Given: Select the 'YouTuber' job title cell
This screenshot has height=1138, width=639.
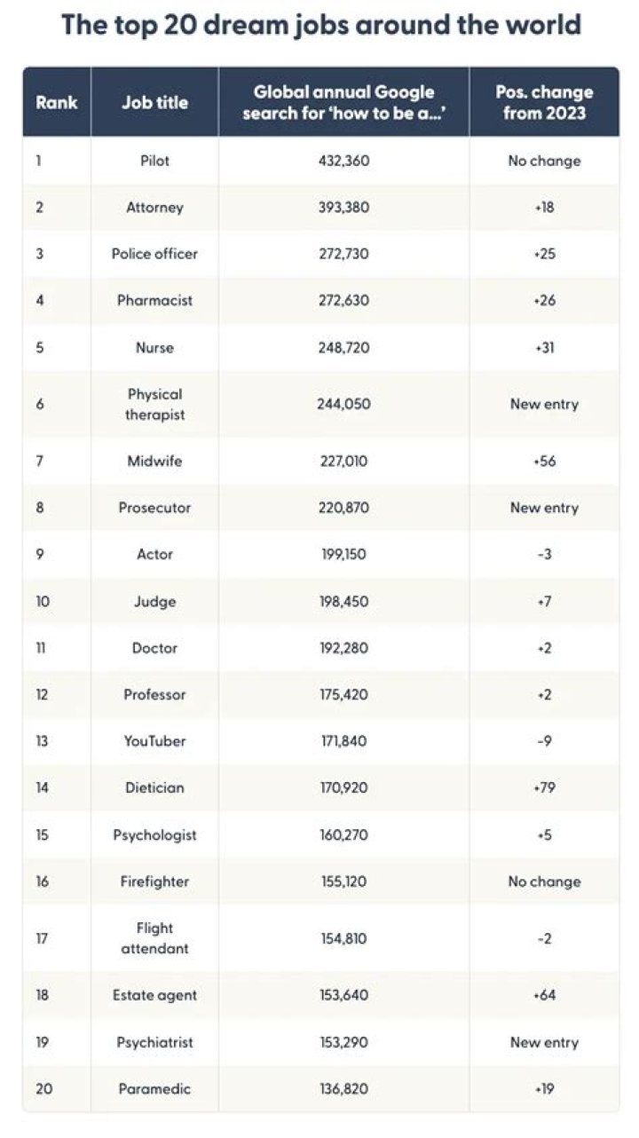Looking at the screenshot, I should (x=154, y=741).
